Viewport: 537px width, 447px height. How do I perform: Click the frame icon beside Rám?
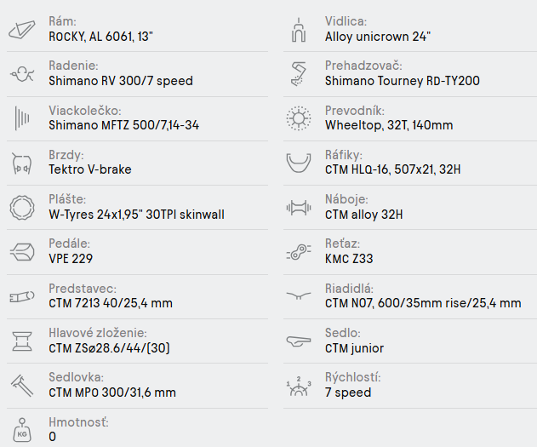20,30
